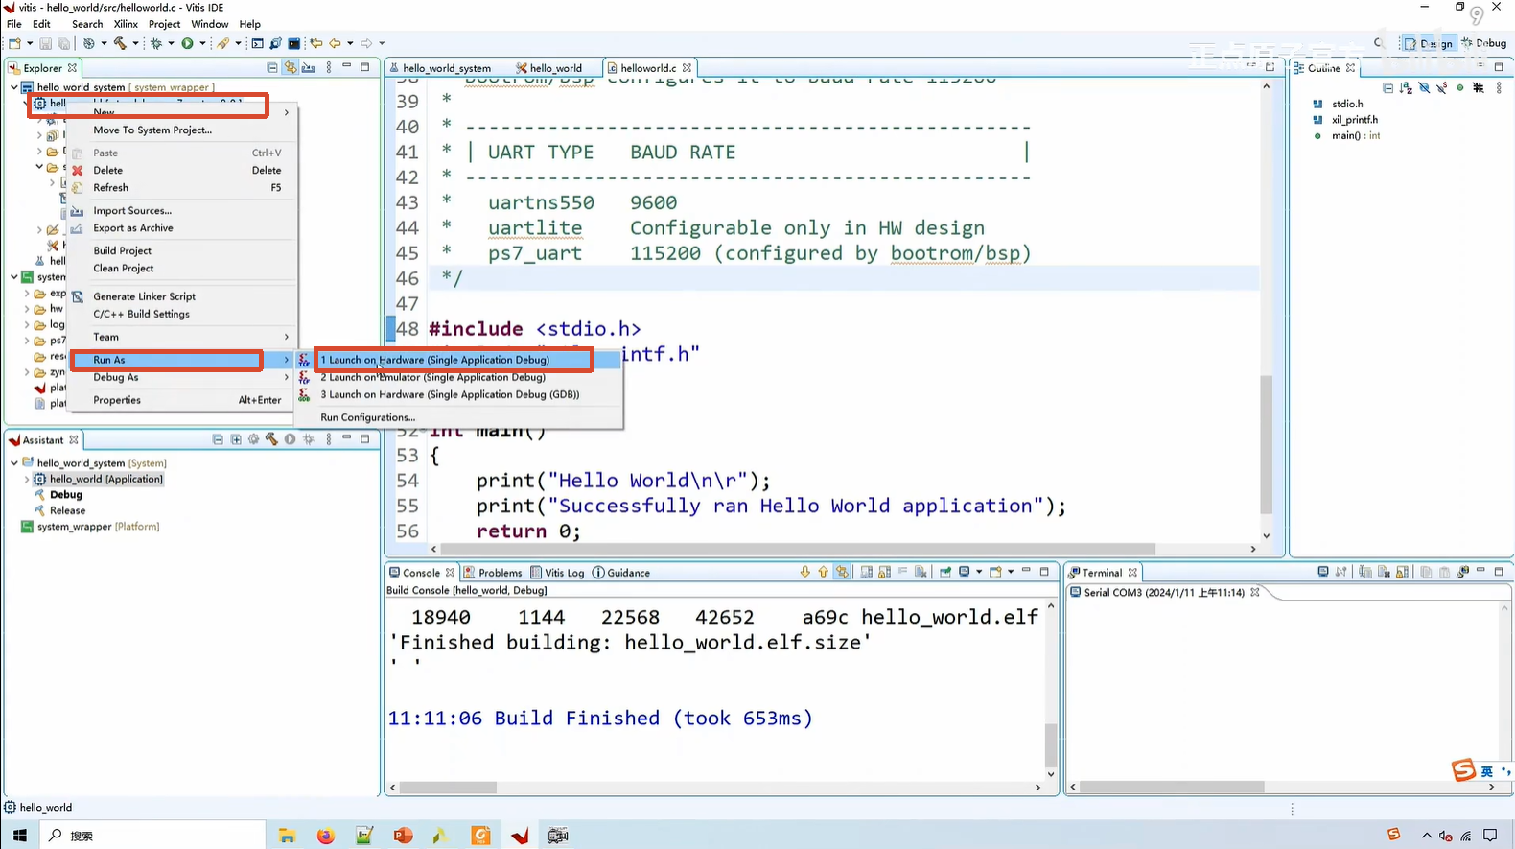Click the Debug bug icon in main toolbar
This screenshot has height=849, width=1515.
[156, 43]
